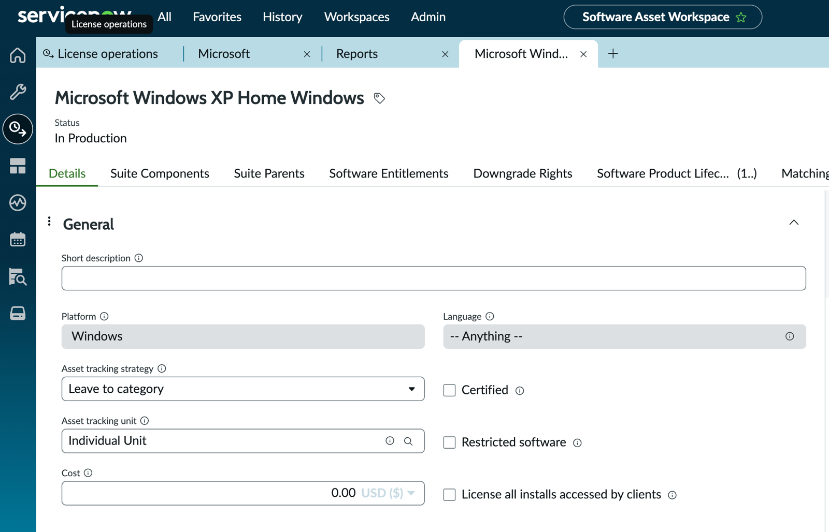Image resolution: width=829 pixels, height=532 pixels.
Task: Close the Microsoft Wind... tab
Action: 583,54
